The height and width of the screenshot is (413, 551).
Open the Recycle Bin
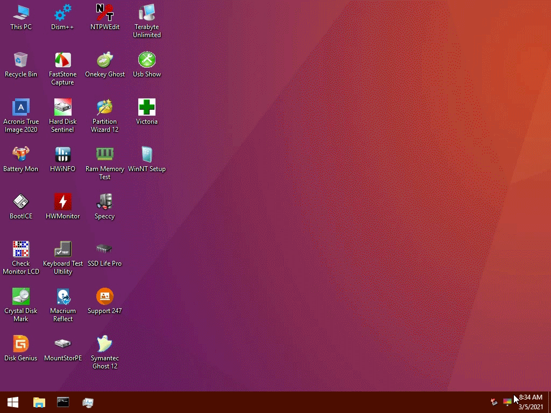coord(21,65)
